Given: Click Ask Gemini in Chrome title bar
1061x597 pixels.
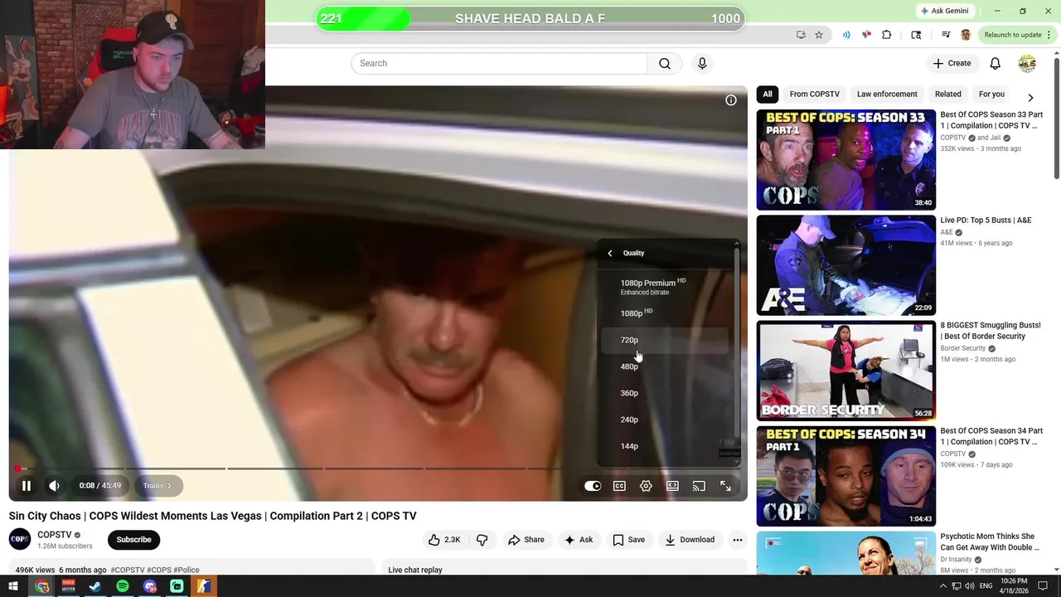Looking at the screenshot, I should coord(944,11).
